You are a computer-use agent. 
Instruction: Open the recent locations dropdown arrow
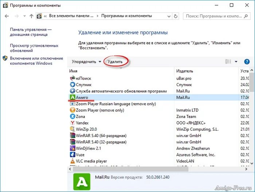click(24, 16)
